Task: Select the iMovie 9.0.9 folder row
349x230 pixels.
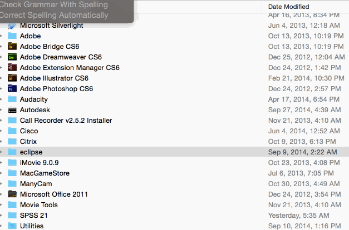Action: (x=175, y=162)
